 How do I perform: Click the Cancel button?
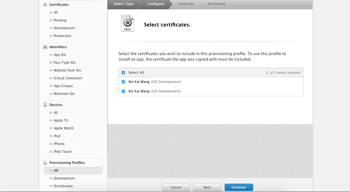point(176,187)
